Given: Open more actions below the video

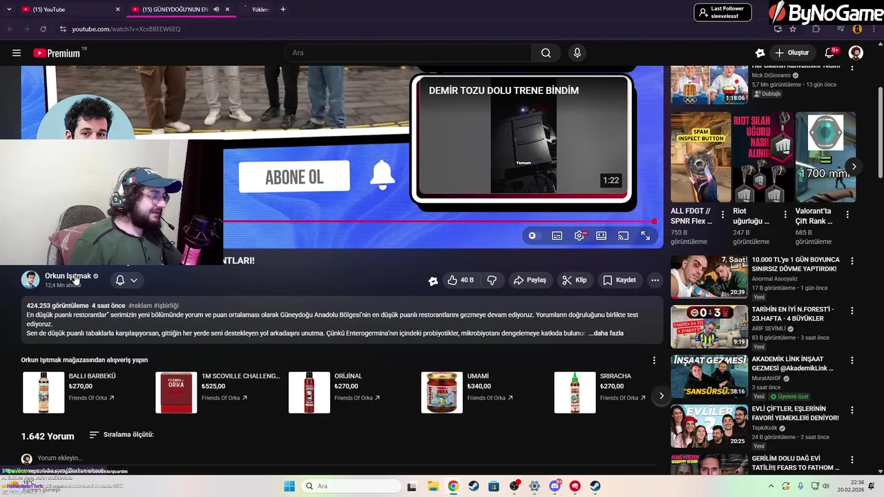Looking at the screenshot, I should 655,280.
